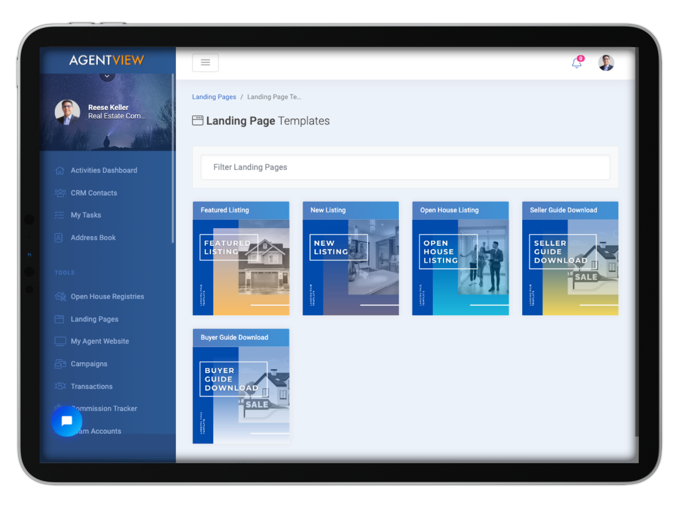This screenshot has width=684, height=532.
Task: Click the Transactions handshake icon
Action: click(x=60, y=386)
